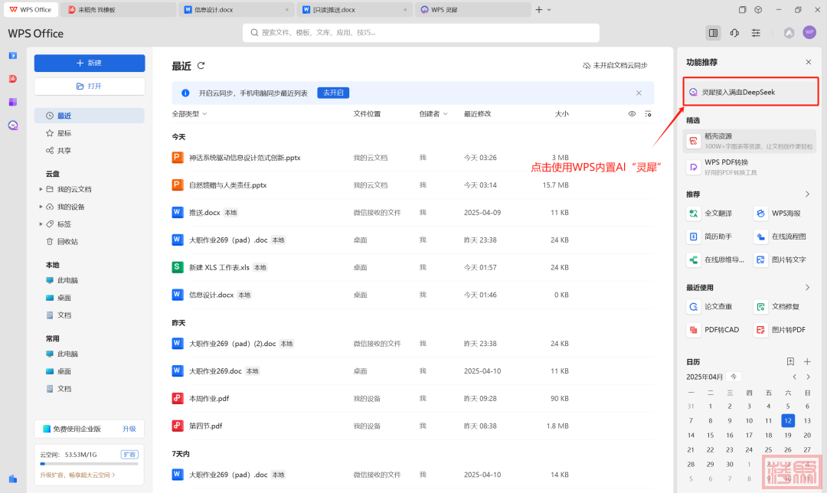Launch the 图片转文字 tool

coord(781,260)
